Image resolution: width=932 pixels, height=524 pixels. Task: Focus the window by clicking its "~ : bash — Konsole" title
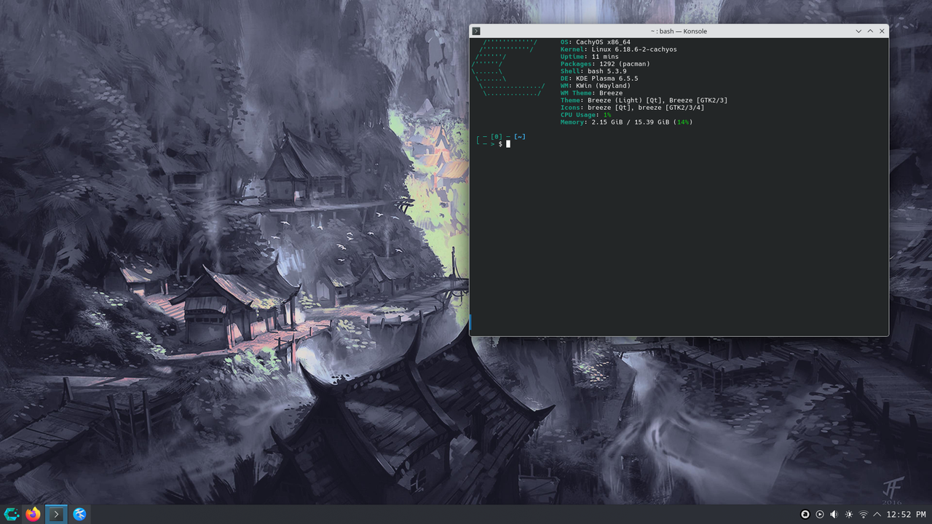677,31
